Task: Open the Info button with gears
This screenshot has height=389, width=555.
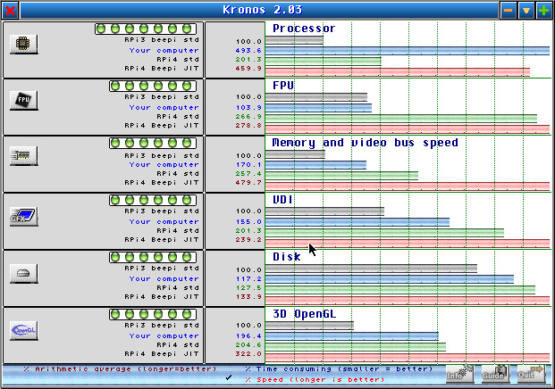Action: [x=459, y=374]
